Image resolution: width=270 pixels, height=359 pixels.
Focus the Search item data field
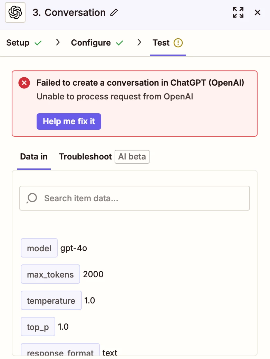135,198
